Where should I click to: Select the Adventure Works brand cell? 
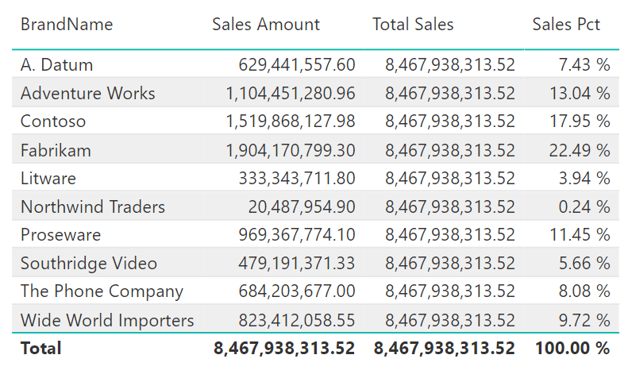(x=88, y=94)
